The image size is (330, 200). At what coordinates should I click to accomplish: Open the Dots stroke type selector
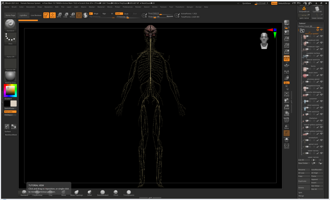click(x=10, y=38)
